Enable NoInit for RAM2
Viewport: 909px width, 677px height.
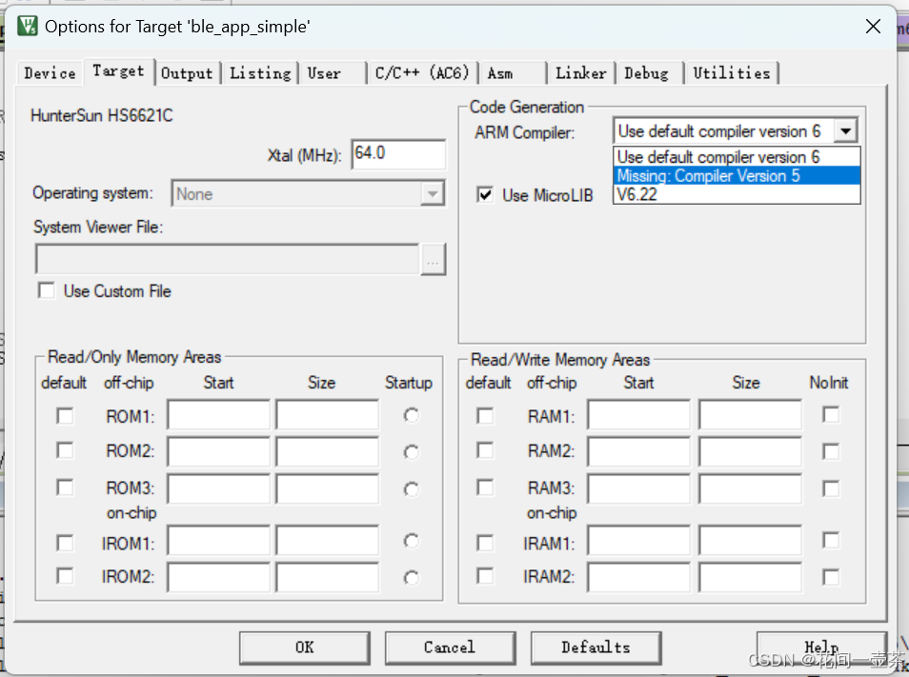[831, 451]
